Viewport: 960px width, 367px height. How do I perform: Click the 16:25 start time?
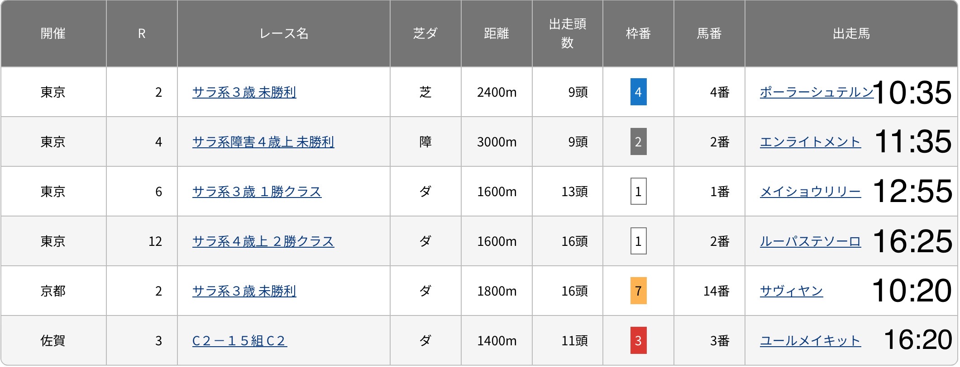912,241
